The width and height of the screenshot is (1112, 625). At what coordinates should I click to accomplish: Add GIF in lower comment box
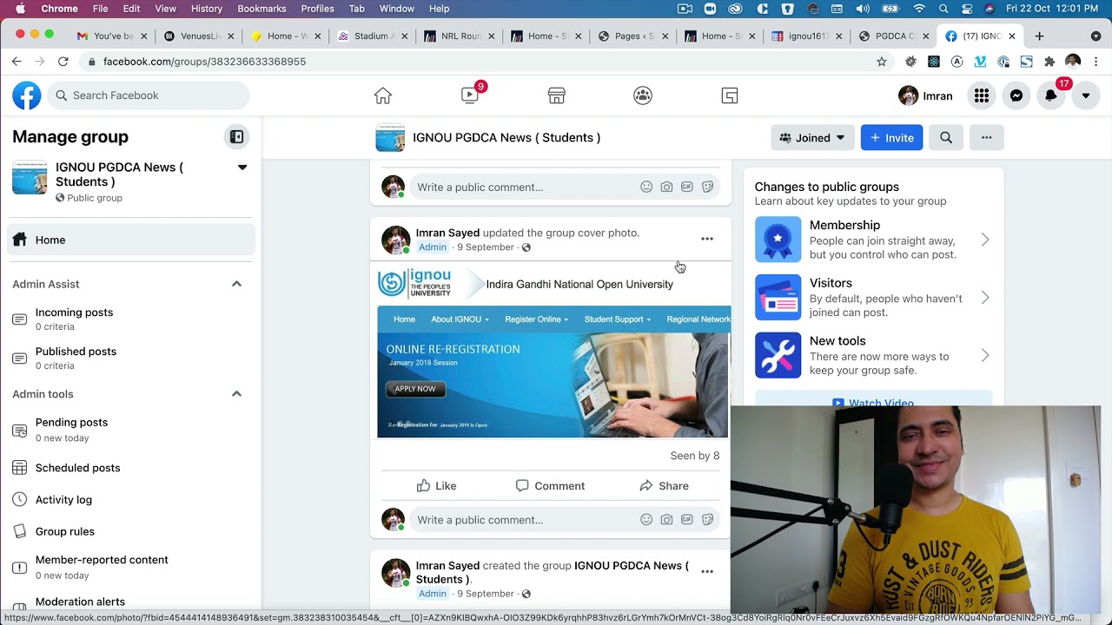coord(687,520)
